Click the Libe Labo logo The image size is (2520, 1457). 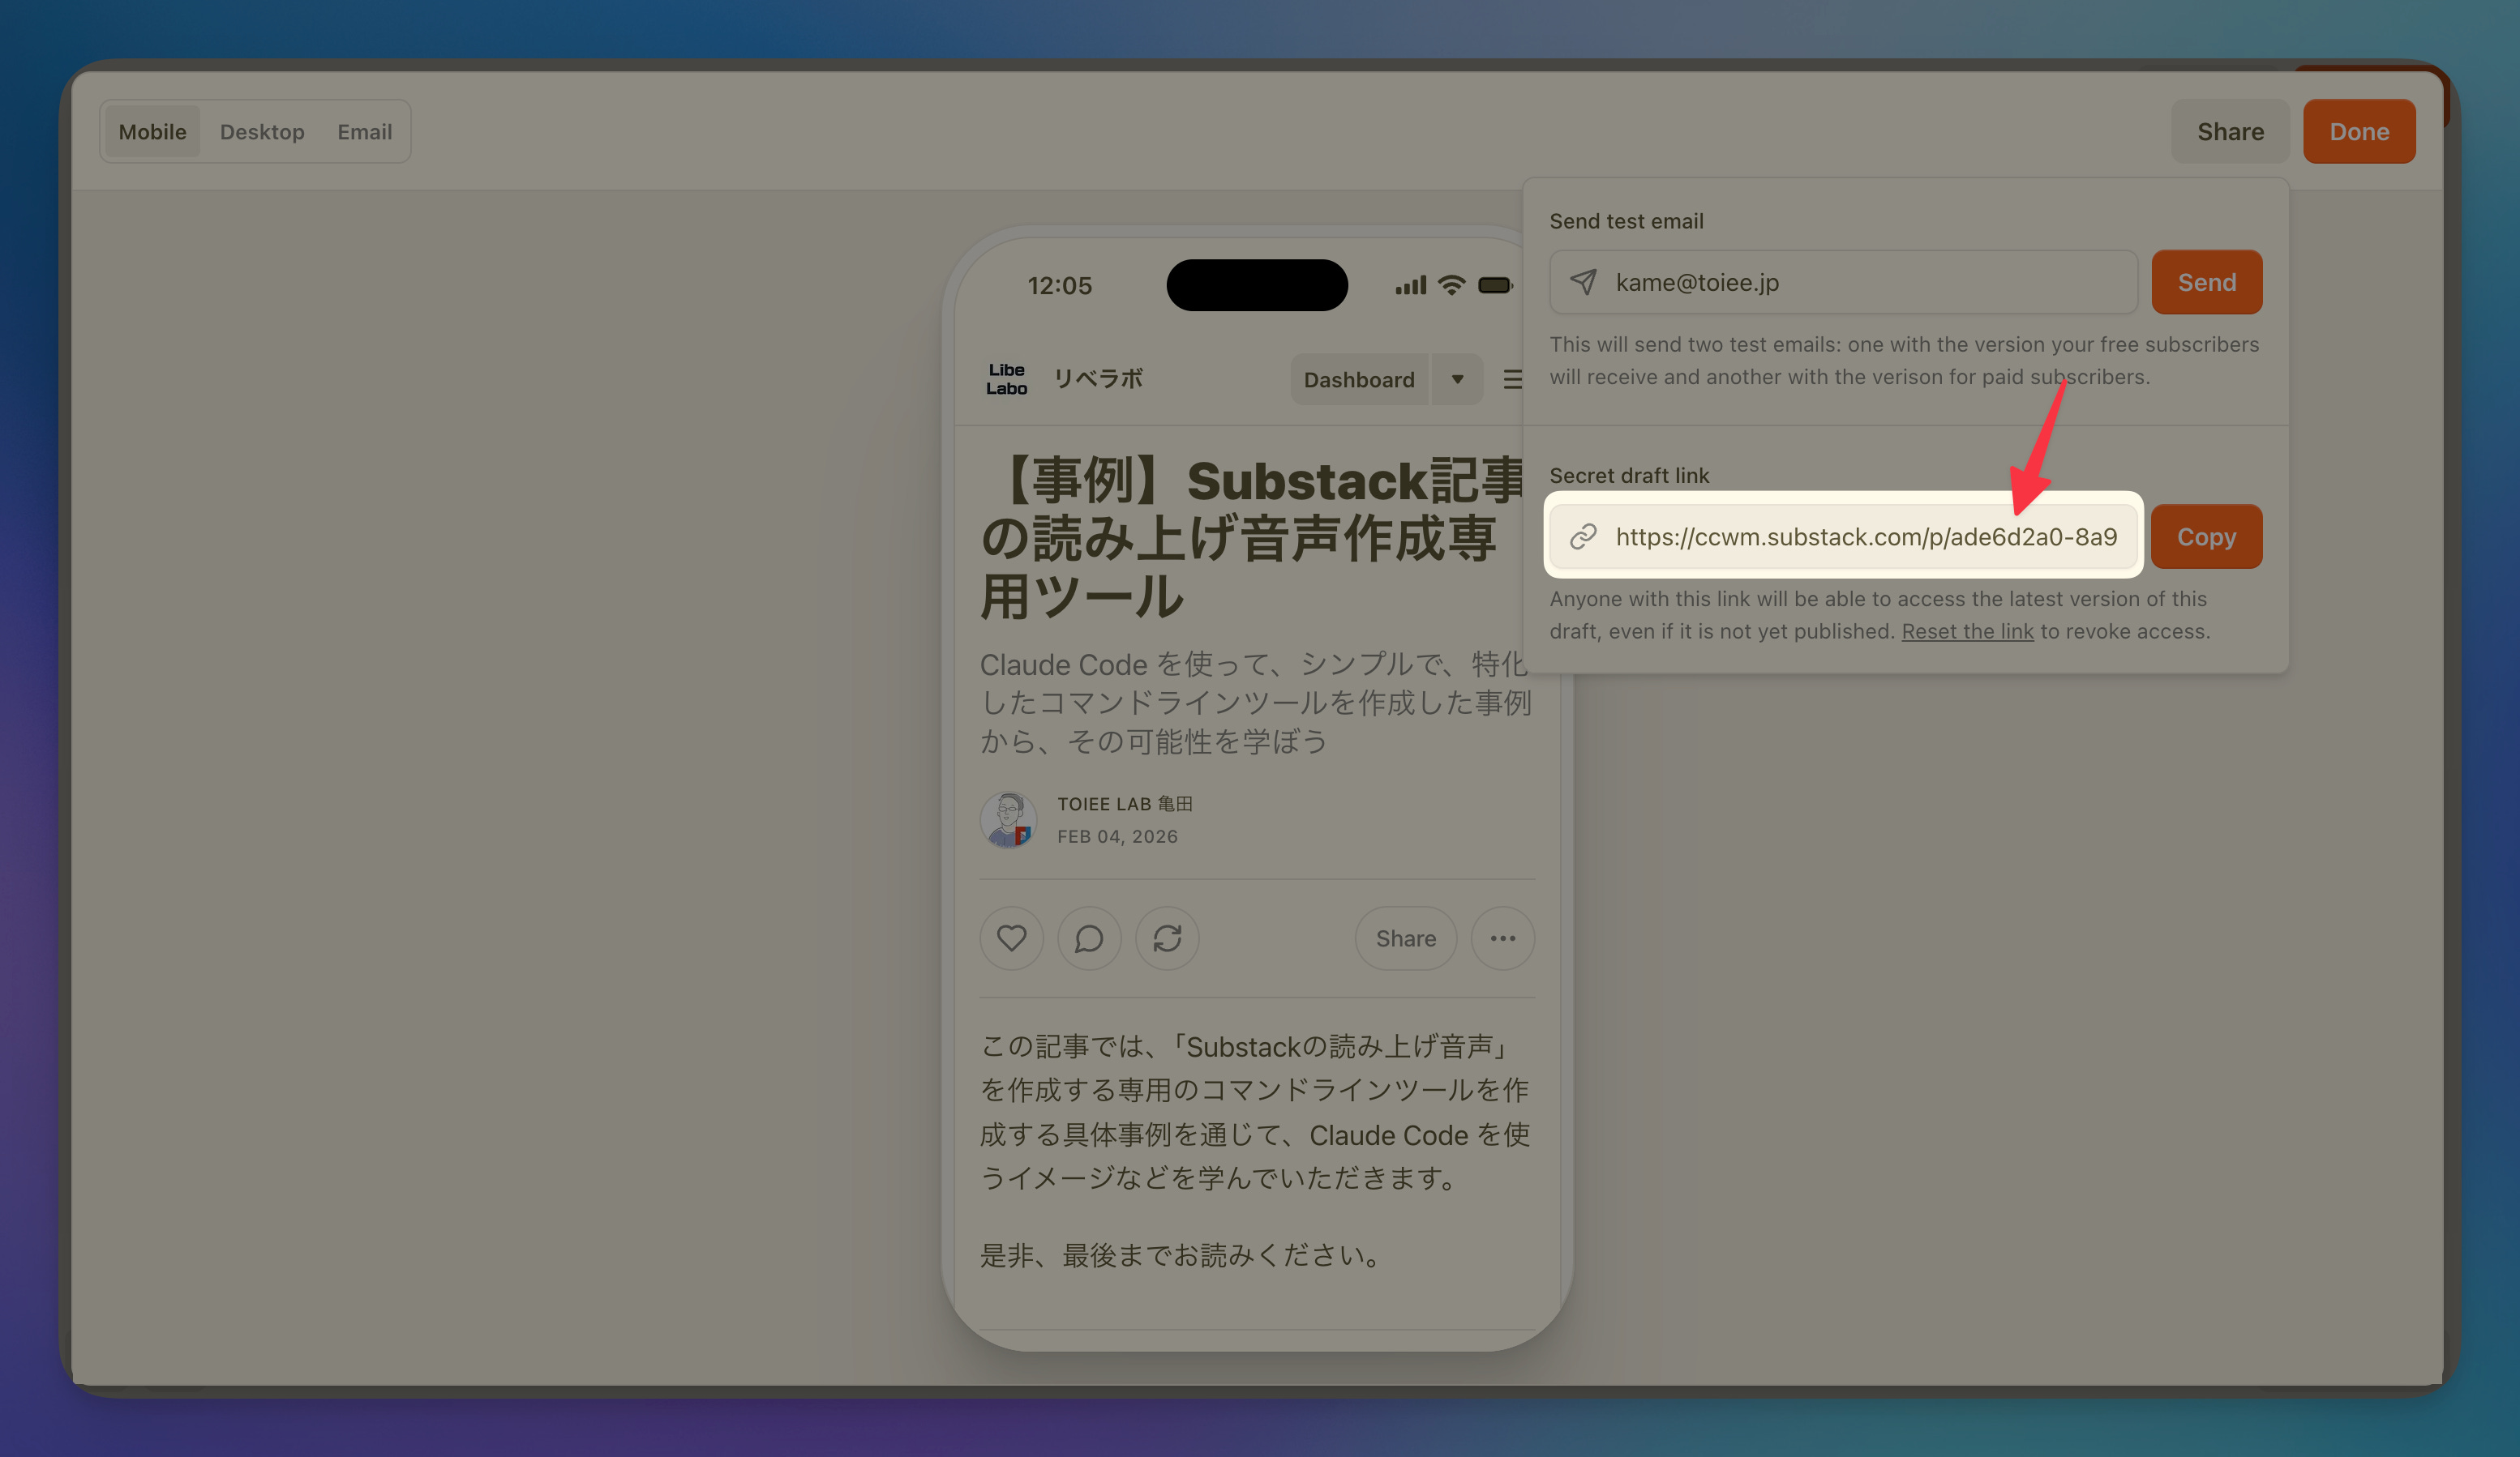[1006, 378]
